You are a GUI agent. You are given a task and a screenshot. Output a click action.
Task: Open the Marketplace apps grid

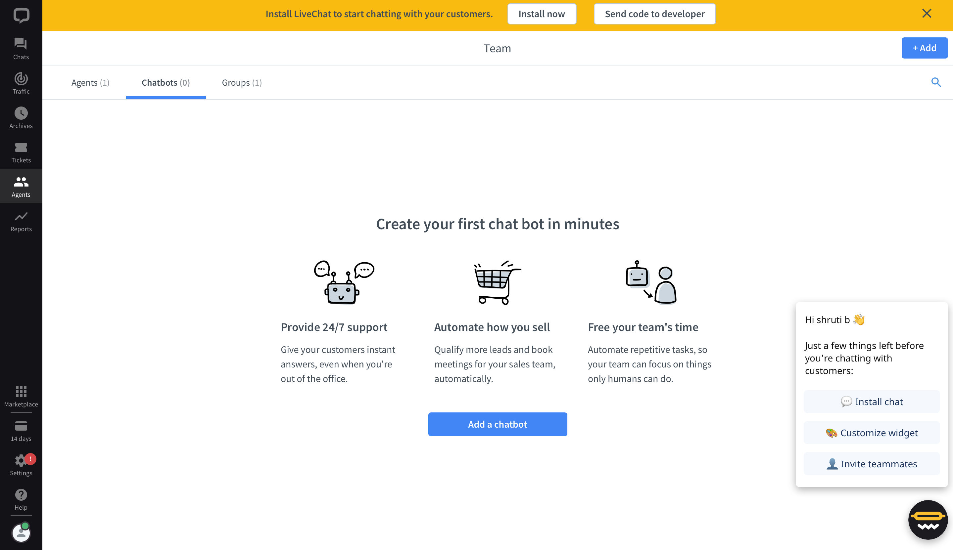(21, 396)
